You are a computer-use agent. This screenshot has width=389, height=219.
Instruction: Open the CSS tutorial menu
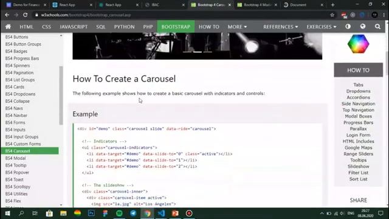[46, 27]
